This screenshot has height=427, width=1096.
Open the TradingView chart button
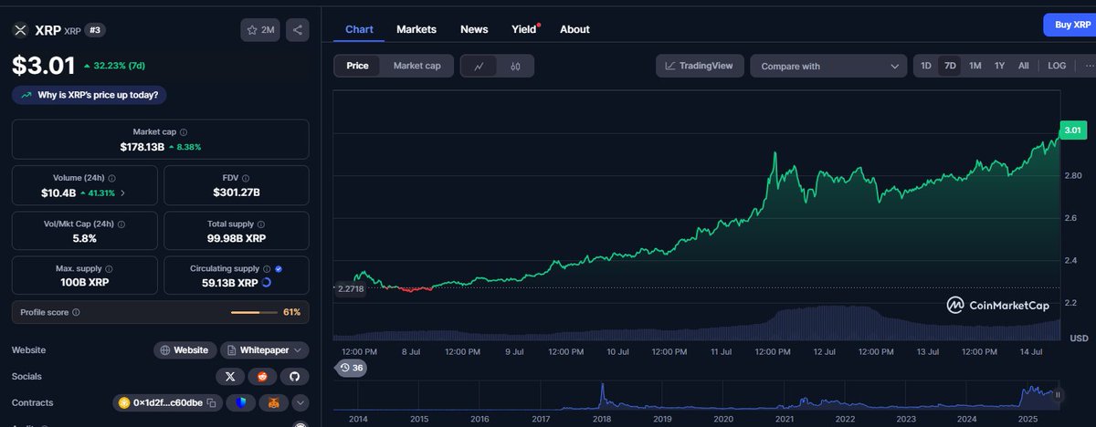pyautogui.click(x=699, y=66)
